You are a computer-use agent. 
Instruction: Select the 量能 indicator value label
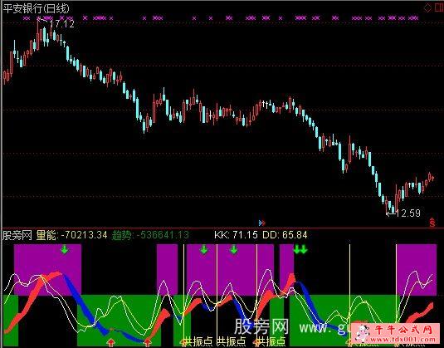[72, 235]
